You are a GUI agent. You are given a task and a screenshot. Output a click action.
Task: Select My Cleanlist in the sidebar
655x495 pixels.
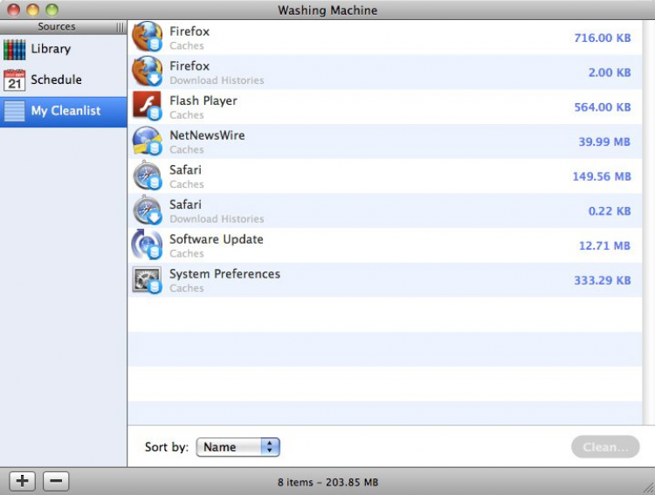[x=64, y=112]
